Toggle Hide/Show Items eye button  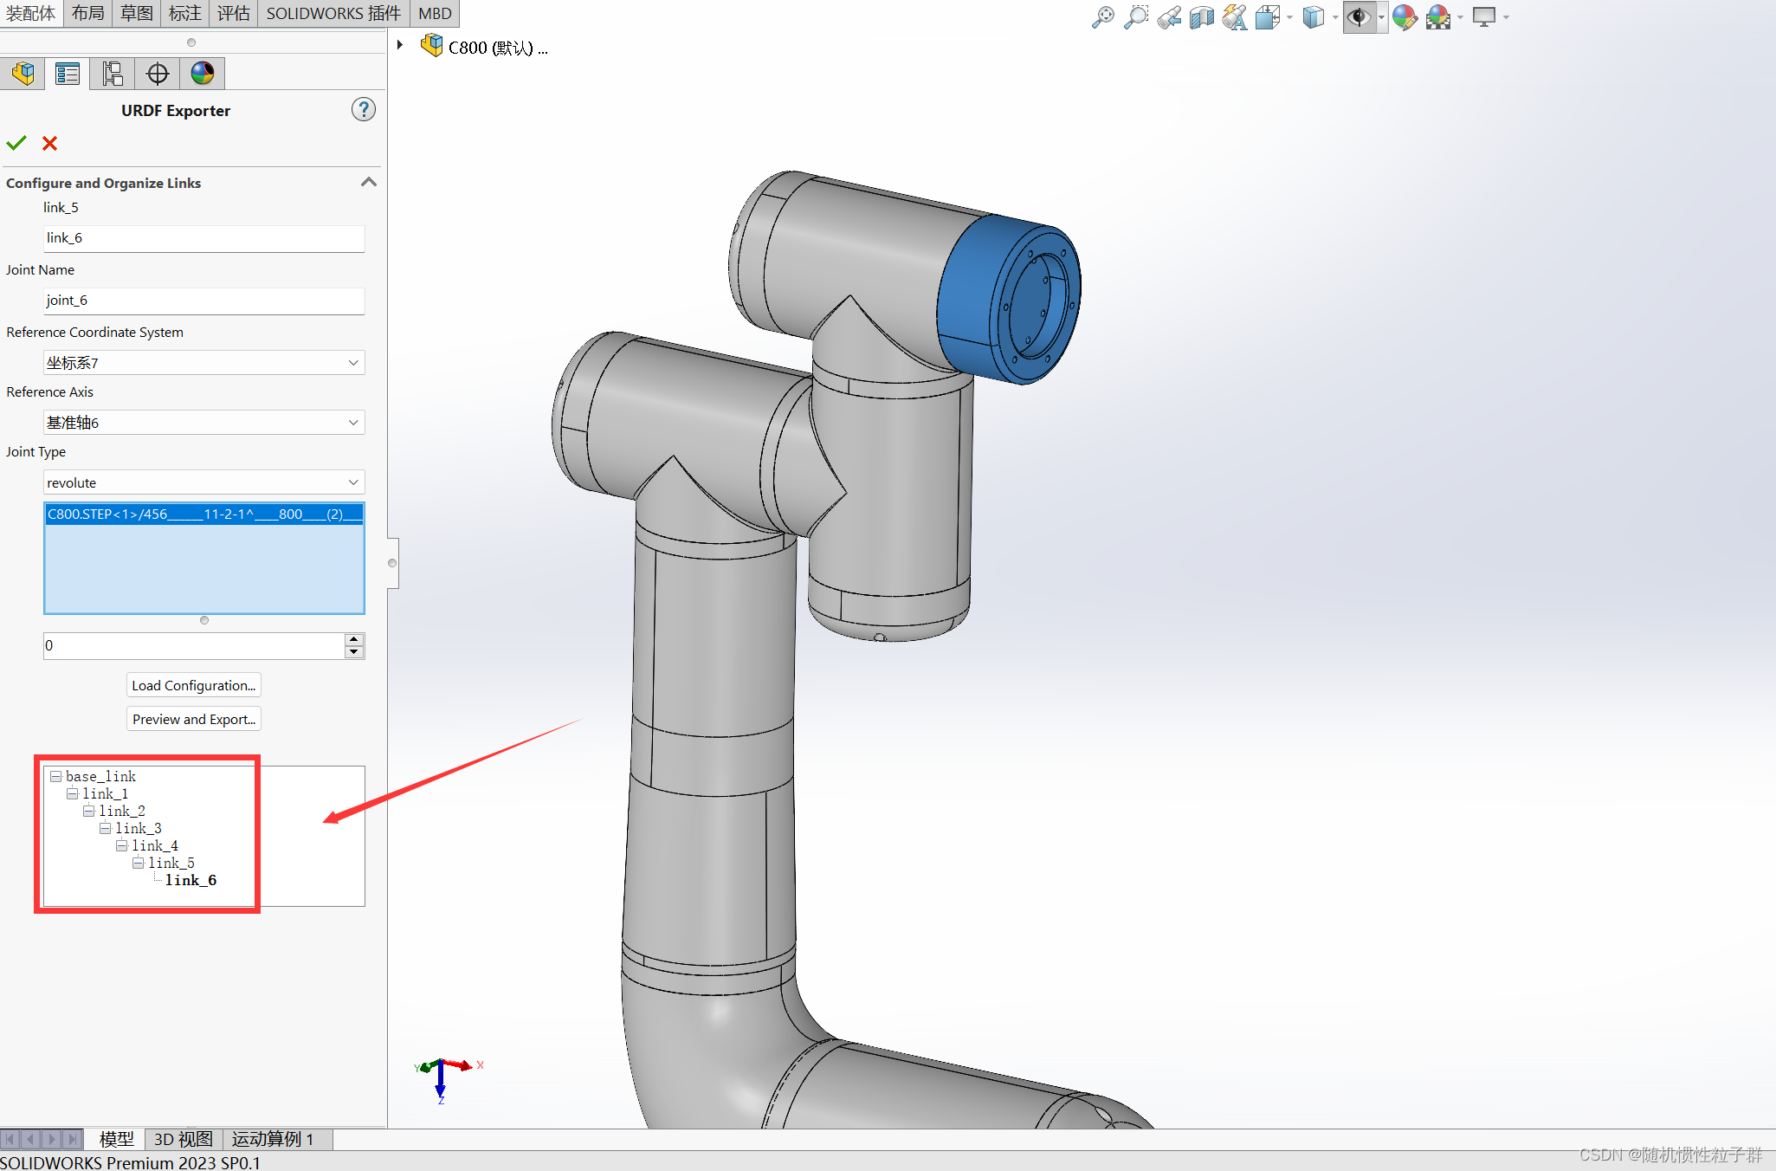click(x=1359, y=17)
